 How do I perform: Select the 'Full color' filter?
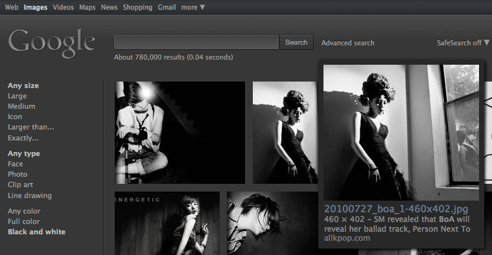(23, 221)
